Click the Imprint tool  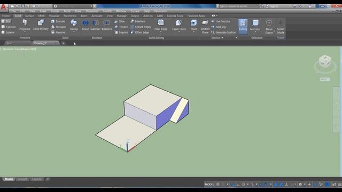(121, 32)
